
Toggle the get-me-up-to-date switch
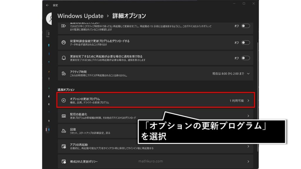(245, 26)
